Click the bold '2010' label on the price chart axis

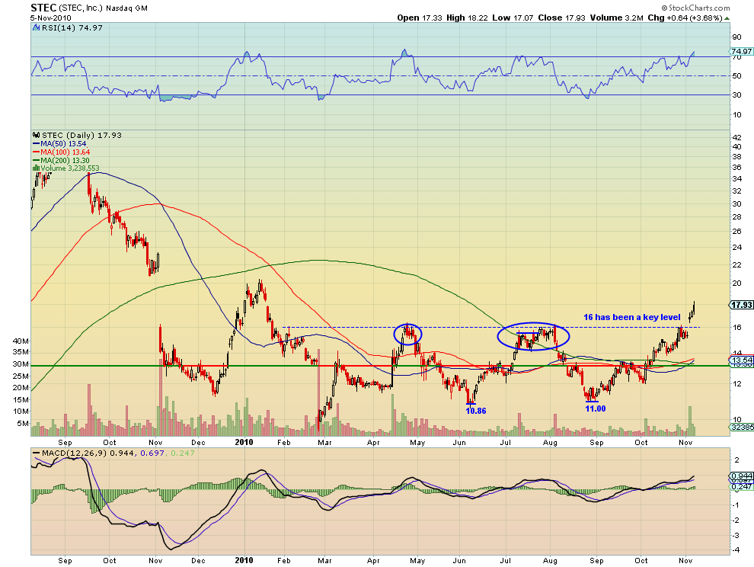pos(244,442)
